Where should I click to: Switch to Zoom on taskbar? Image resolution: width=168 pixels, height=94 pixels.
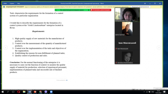click(x=51, y=92)
